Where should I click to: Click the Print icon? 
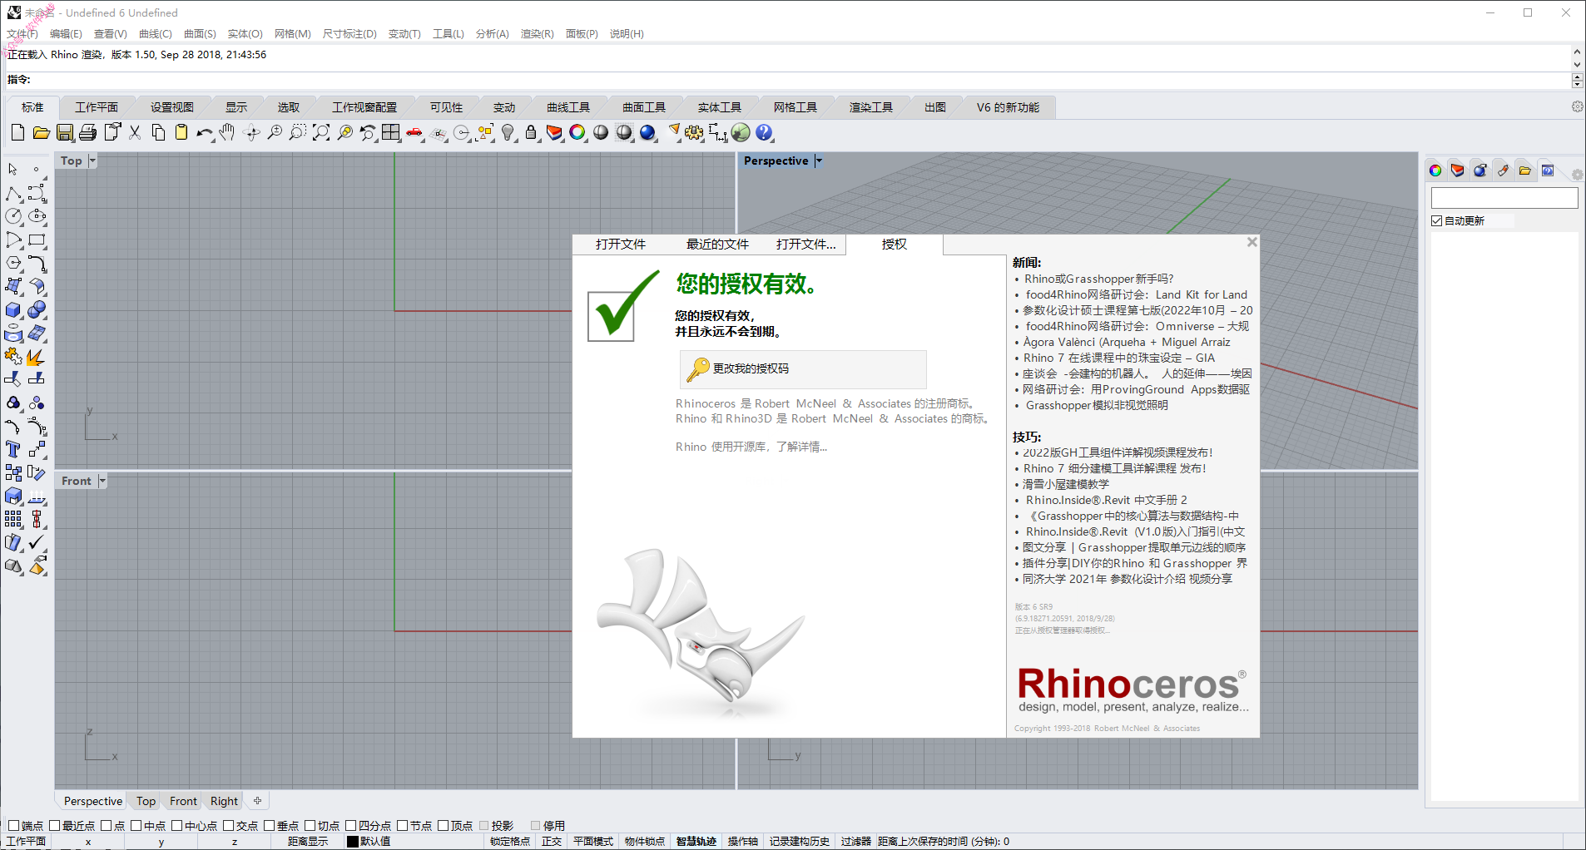coord(87,132)
